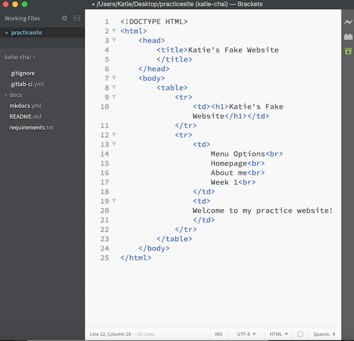354x341 pixels.
Task: Collapse the td tag on line 13
Action: 114,144
